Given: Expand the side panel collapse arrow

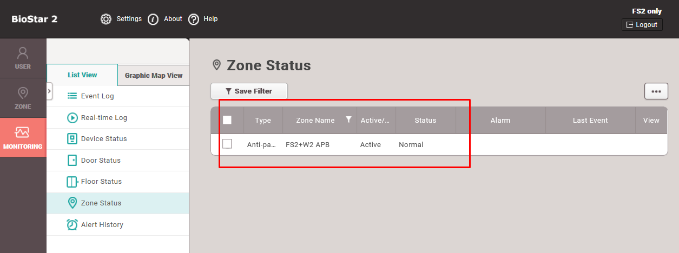Looking at the screenshot, I should point(49,91).
